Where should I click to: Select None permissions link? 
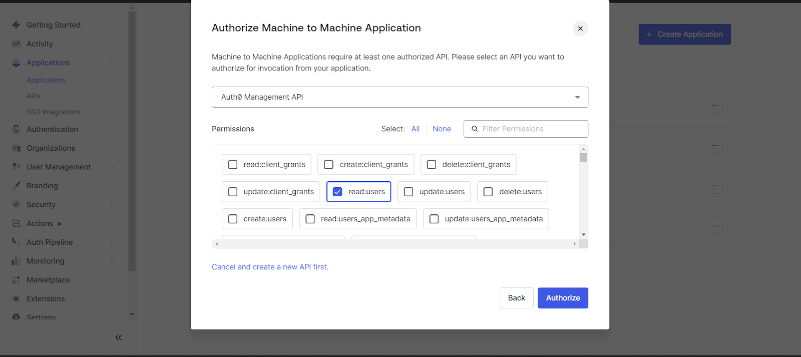[442, 129]
